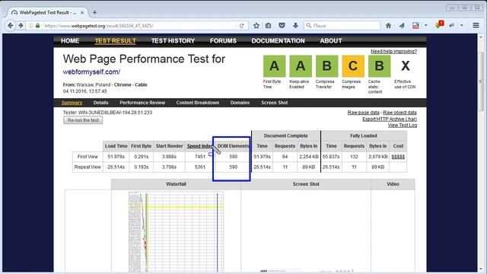
Task: Switch to Content Breakdown tab
Action: [198, 103]
